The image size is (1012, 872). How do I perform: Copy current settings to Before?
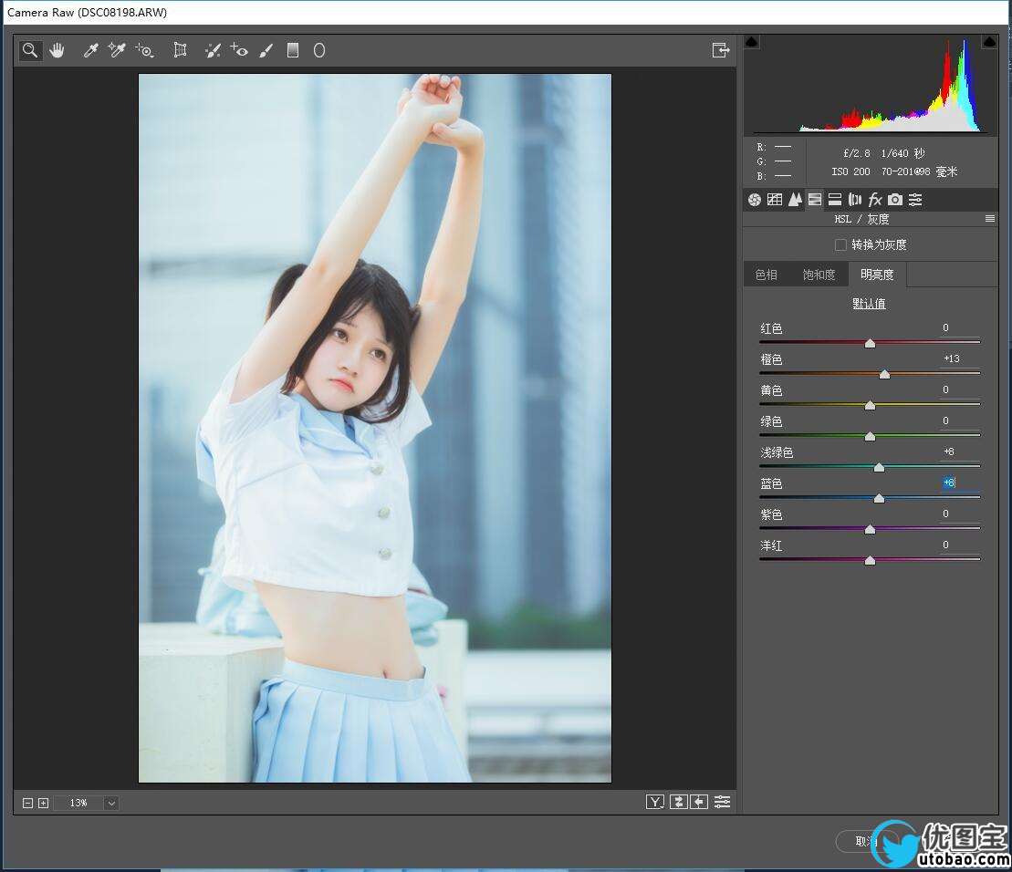pos(699,802)
